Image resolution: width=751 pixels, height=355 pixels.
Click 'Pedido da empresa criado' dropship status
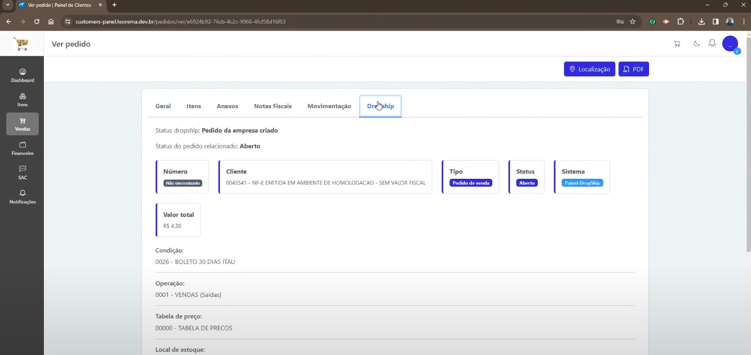pos(240,130)
